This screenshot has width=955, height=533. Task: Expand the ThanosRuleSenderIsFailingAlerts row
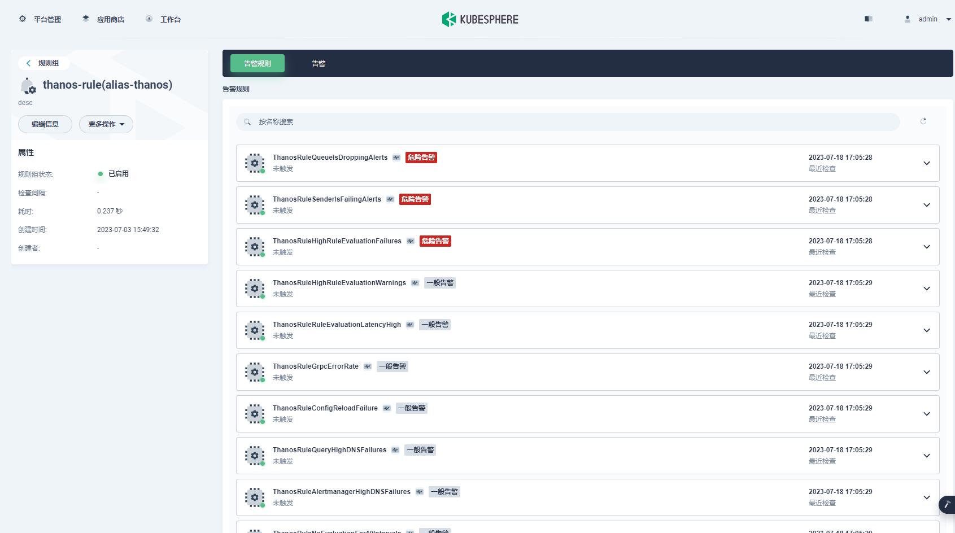click(x=927, y=205)
